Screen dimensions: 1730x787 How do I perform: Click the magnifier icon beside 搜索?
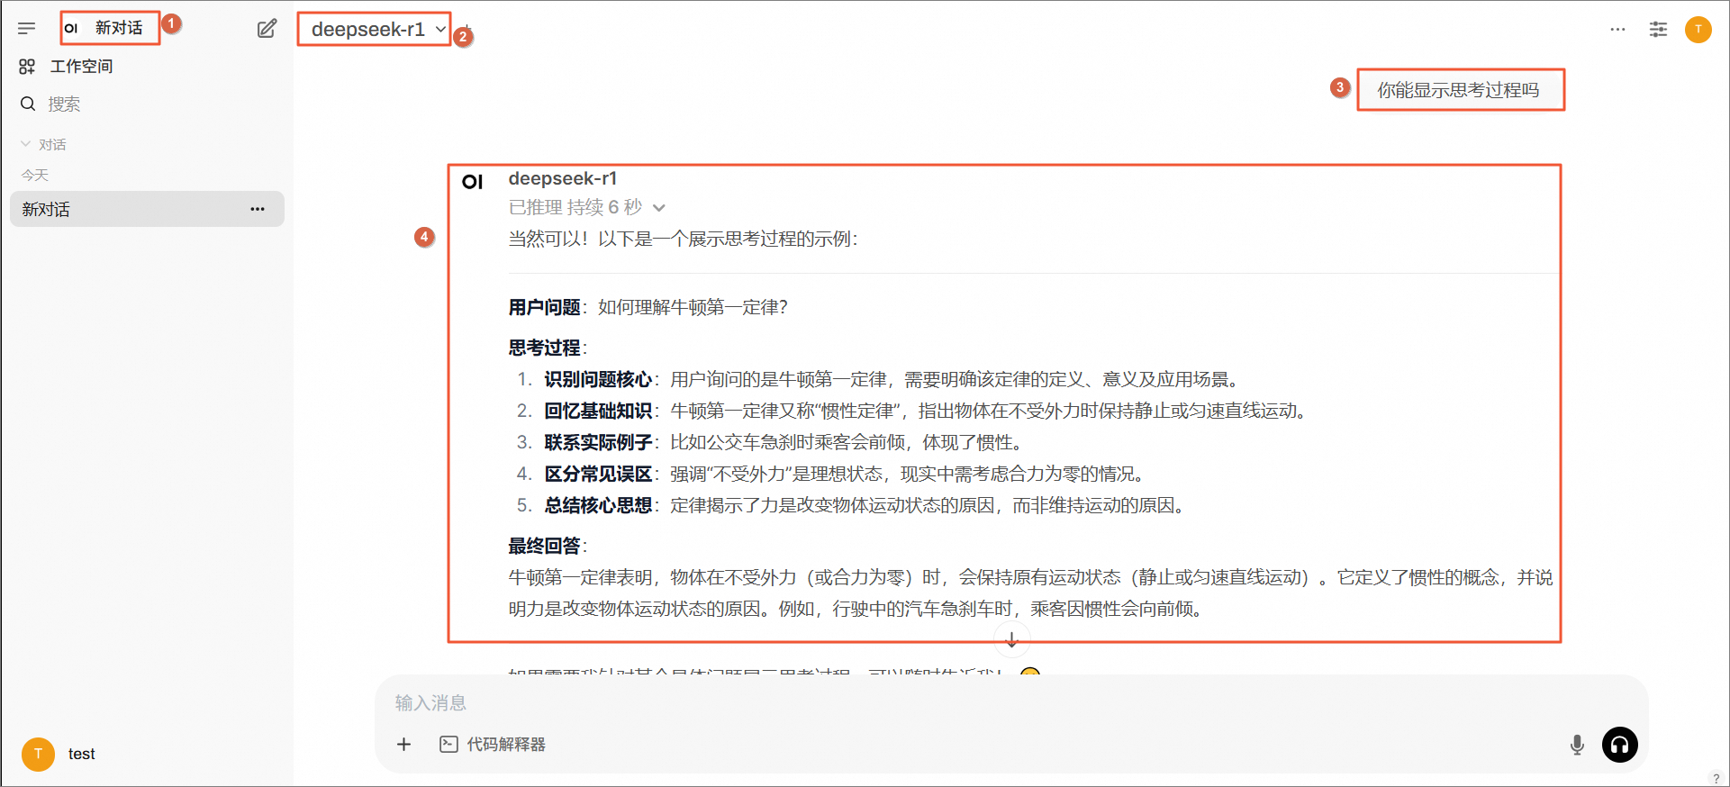pos(28,104)
